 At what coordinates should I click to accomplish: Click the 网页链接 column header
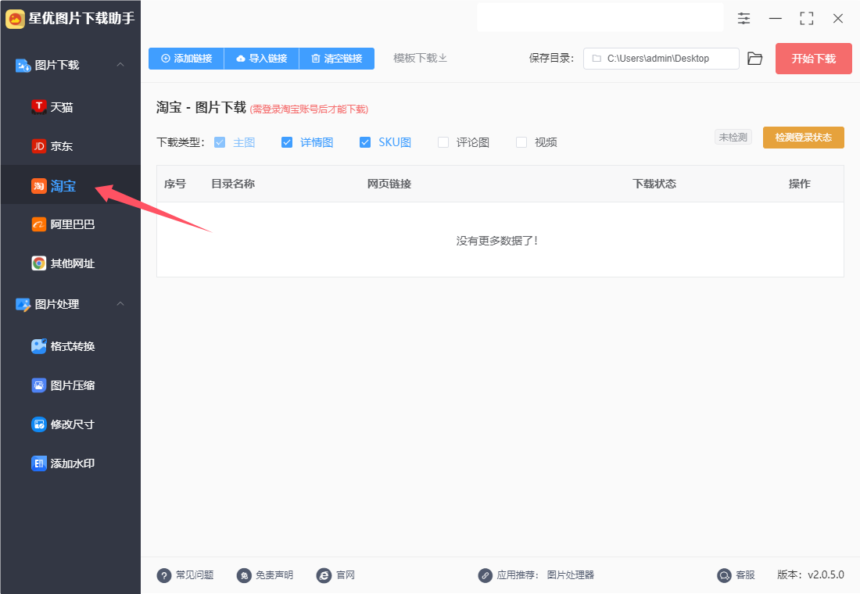389,184
